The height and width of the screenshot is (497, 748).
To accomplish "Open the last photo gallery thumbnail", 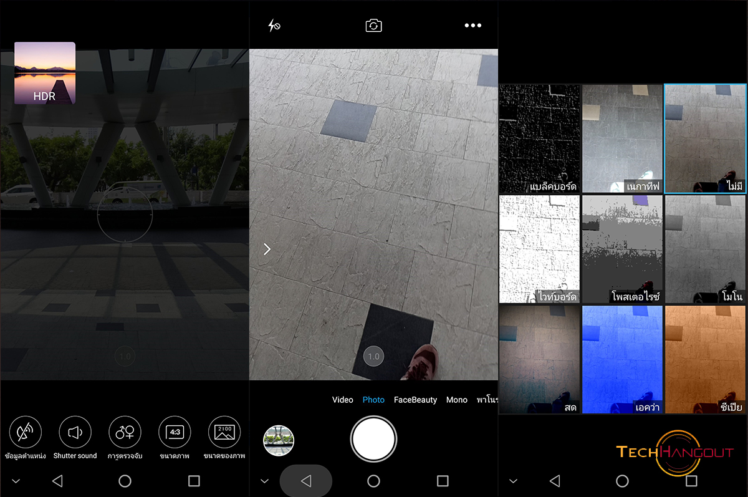I will click(279, 441).
